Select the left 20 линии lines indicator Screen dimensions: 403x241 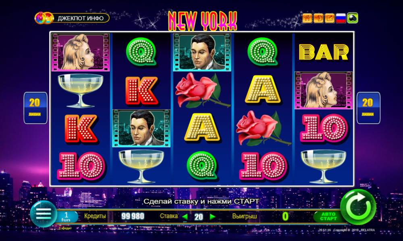point(35,108)
